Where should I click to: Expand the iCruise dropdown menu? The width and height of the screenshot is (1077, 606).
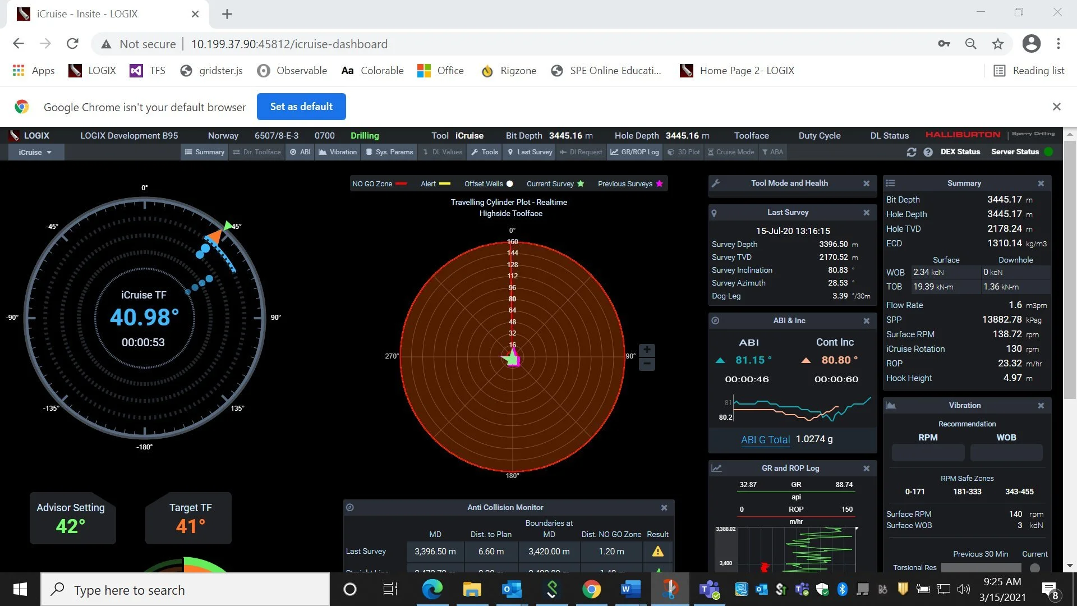point(35,152)
